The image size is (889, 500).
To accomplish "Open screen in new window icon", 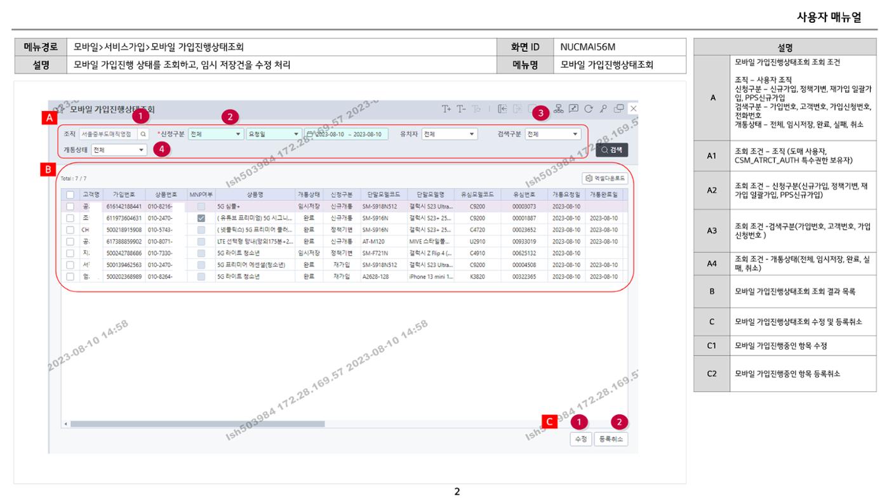I will point(618,109).
